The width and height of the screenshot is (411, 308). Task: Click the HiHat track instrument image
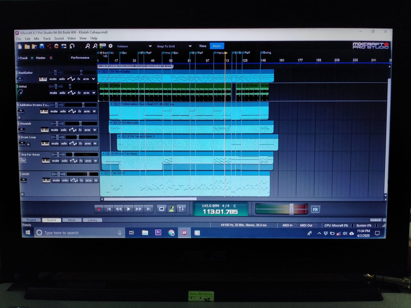click(20, 92)
